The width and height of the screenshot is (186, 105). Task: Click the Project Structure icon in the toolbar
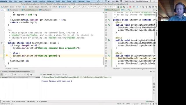tap(150, 7)
